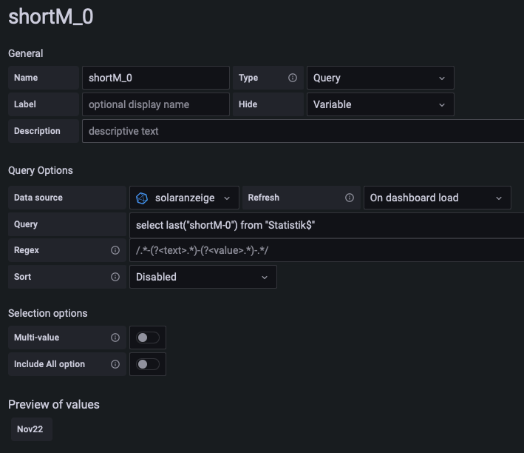Edit the Regex expression field
524x453 pixels.
click(x=325, y=250)
